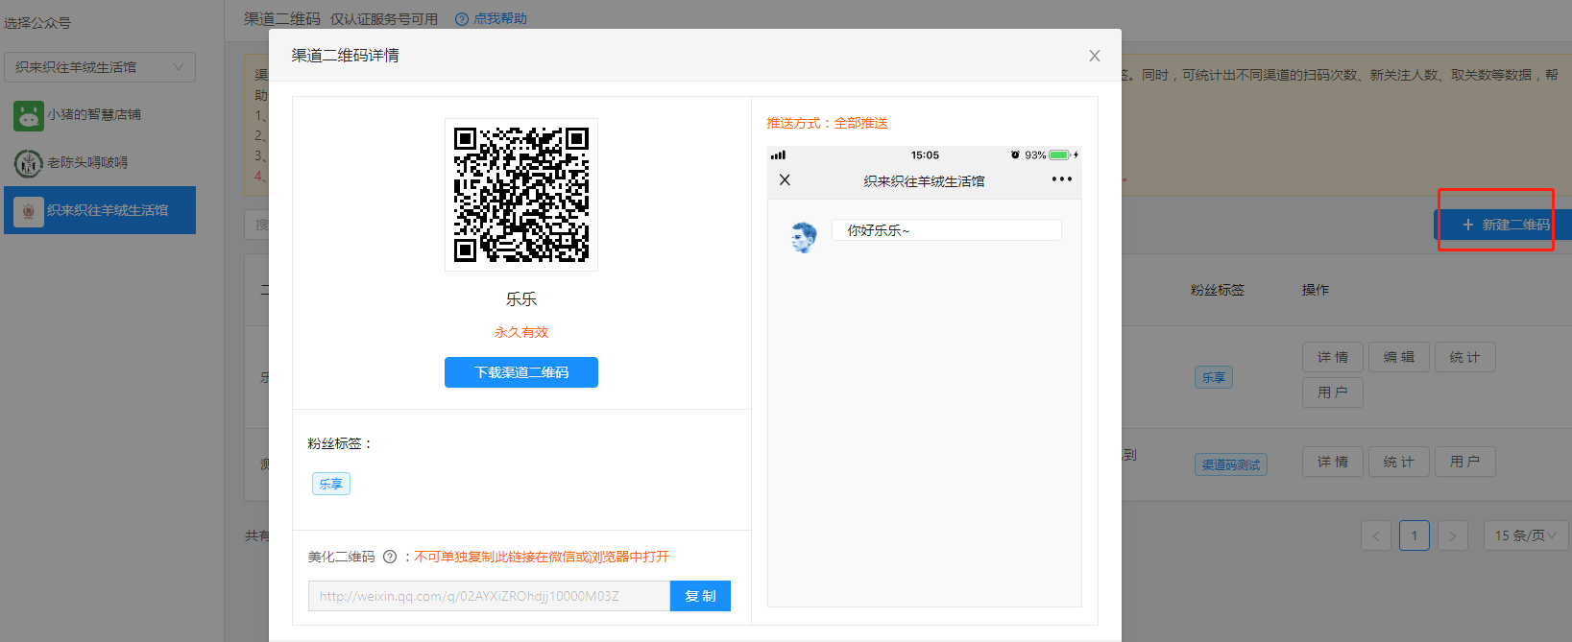Click the X icon in phone preview

(785, 179)
